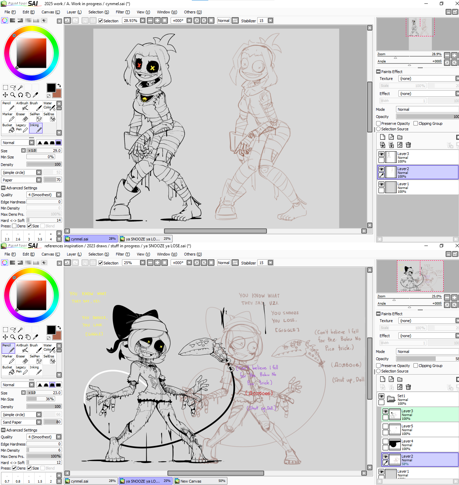Create new layer folder in cynmel.sai window
459x485 pixels.
(x=400, y=137)
